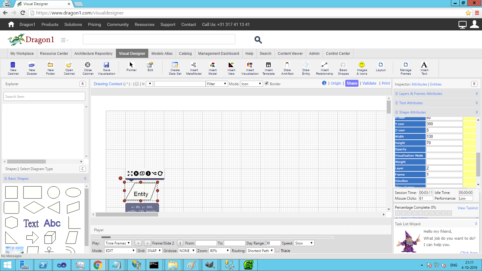
Task: Click Manage Frames icon
Action: pos(405,65)
